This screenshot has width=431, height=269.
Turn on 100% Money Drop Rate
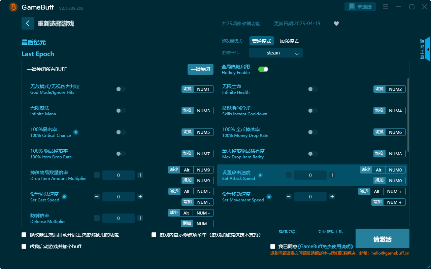click(x=313, y=132)
